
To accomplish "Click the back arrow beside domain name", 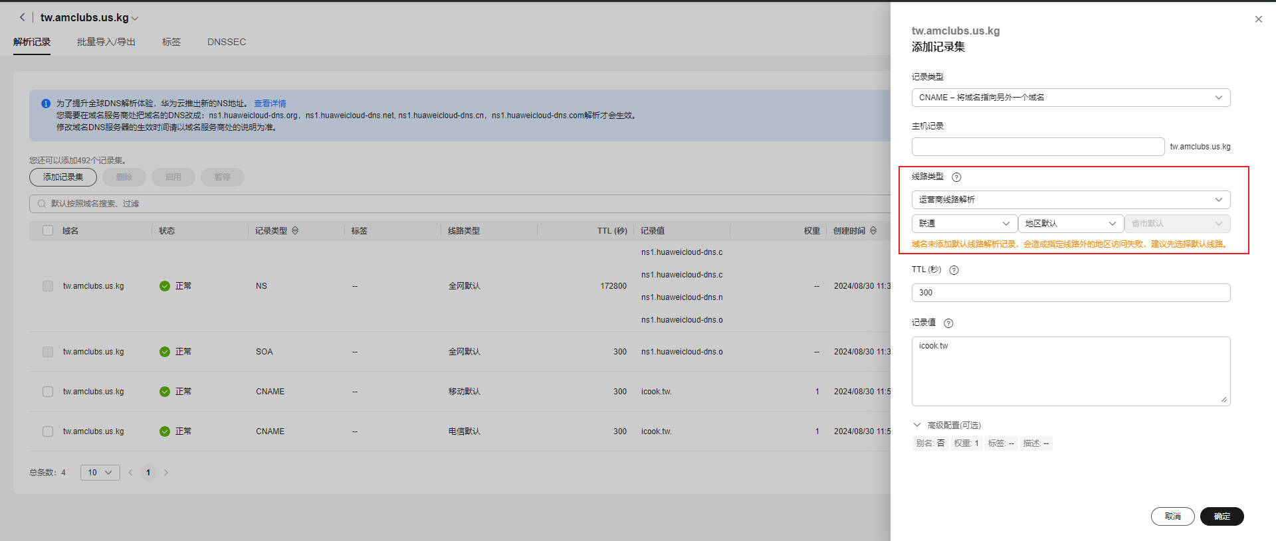I will pos(22,17).
